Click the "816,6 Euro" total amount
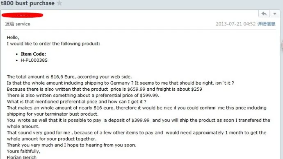Image resolution: width=283 pixels, height=159 pixels. coord(62,77)
